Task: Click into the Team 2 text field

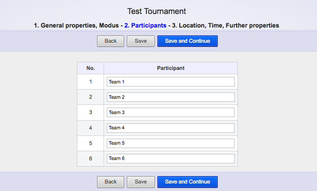Action: pyautogui.click(x=171, y=97)
